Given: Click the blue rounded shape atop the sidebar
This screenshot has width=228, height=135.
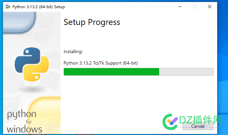Looking at the screenshot, I should [x=19, y=22].
